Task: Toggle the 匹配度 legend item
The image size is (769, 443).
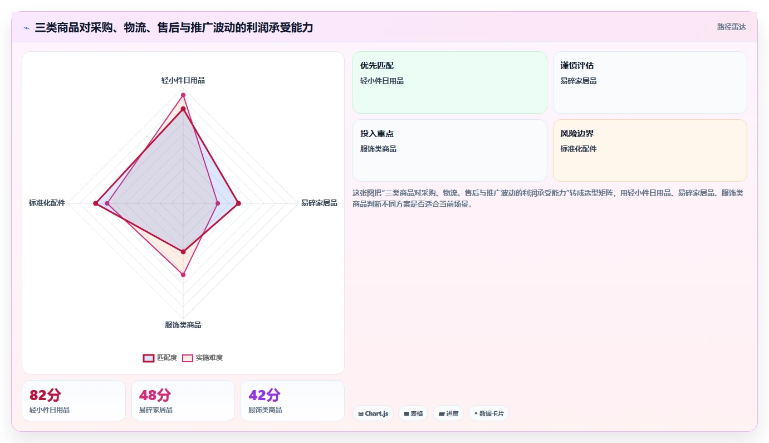Action: point(160,358)
